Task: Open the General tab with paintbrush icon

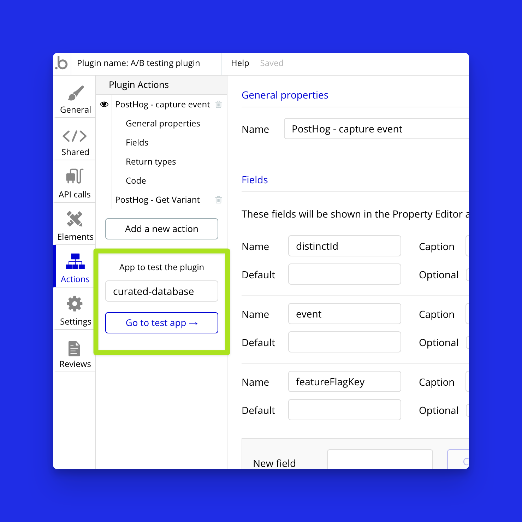Action: coord(75,99)
